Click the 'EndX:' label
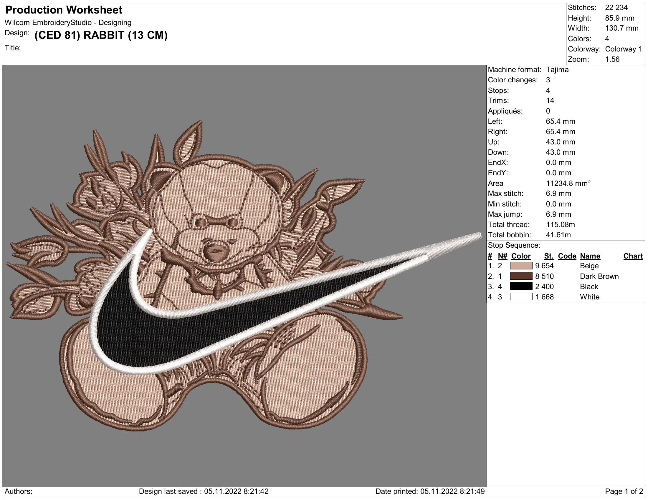The width and height of the screenshot is (648, 500). (497, 163)
